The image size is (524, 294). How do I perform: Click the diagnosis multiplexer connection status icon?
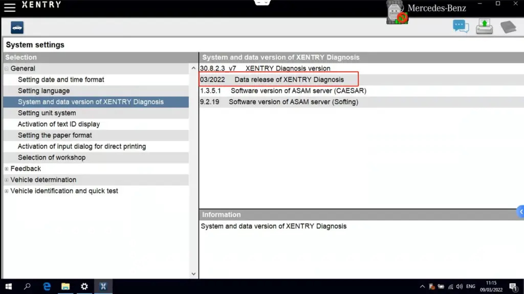click(x=397, y=13)
